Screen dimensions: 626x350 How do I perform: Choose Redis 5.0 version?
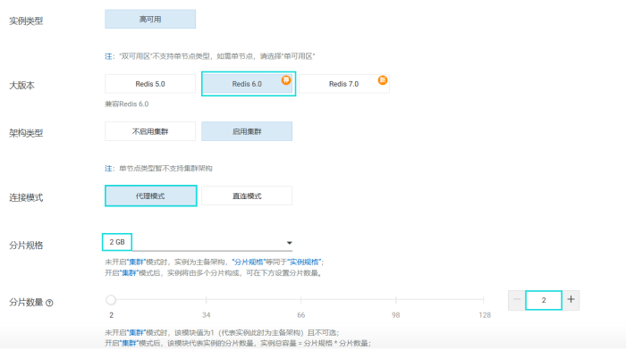coord(150,84)
